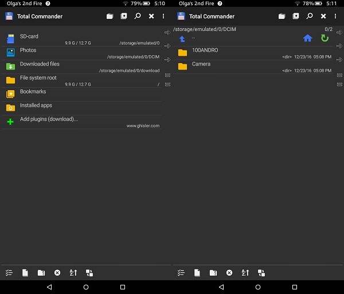Tap 79% battery indicator in left status bar
Image resolution: width=344 pixels, height=294 pixels.
[140, 3]
